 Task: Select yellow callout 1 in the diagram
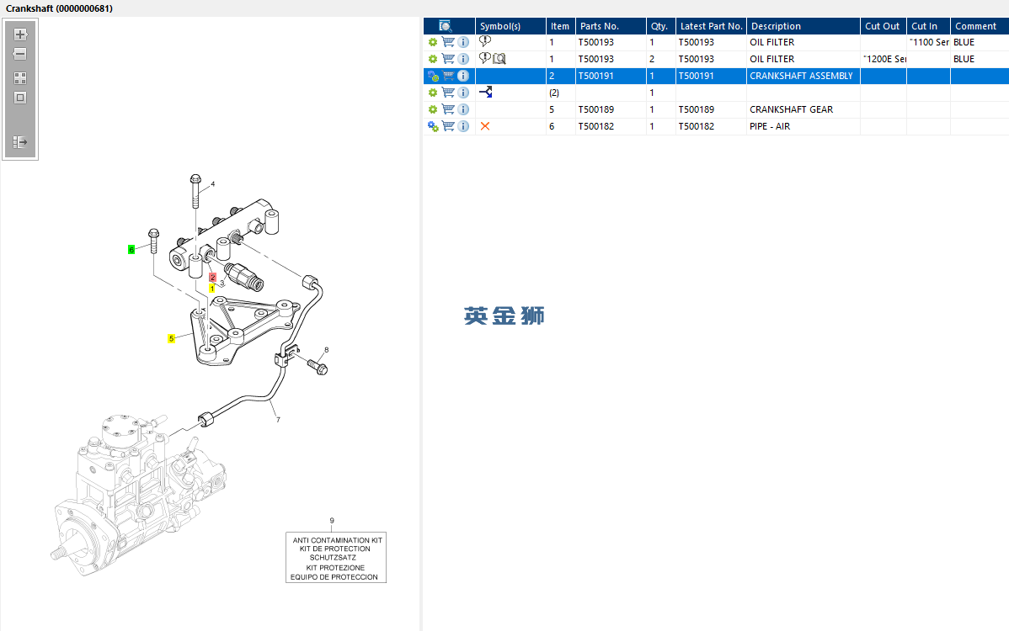[211, 289]
